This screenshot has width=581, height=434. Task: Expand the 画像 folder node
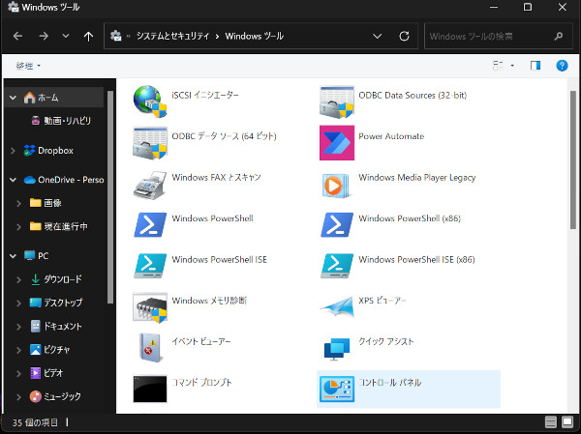(x=19, y=203)
